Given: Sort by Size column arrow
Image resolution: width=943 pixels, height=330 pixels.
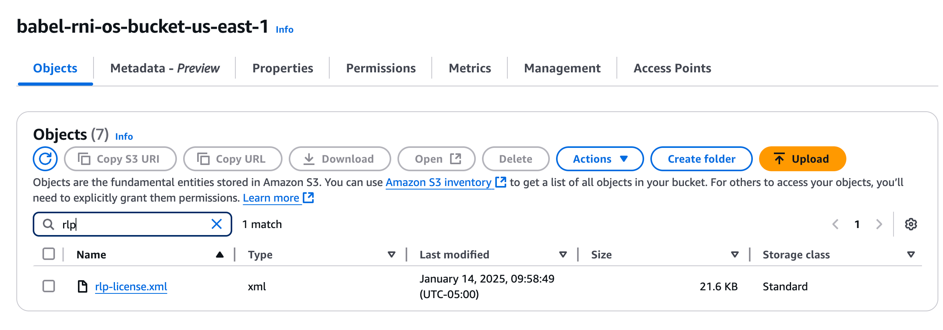Looking at the screenshot, I should point(735,255).
